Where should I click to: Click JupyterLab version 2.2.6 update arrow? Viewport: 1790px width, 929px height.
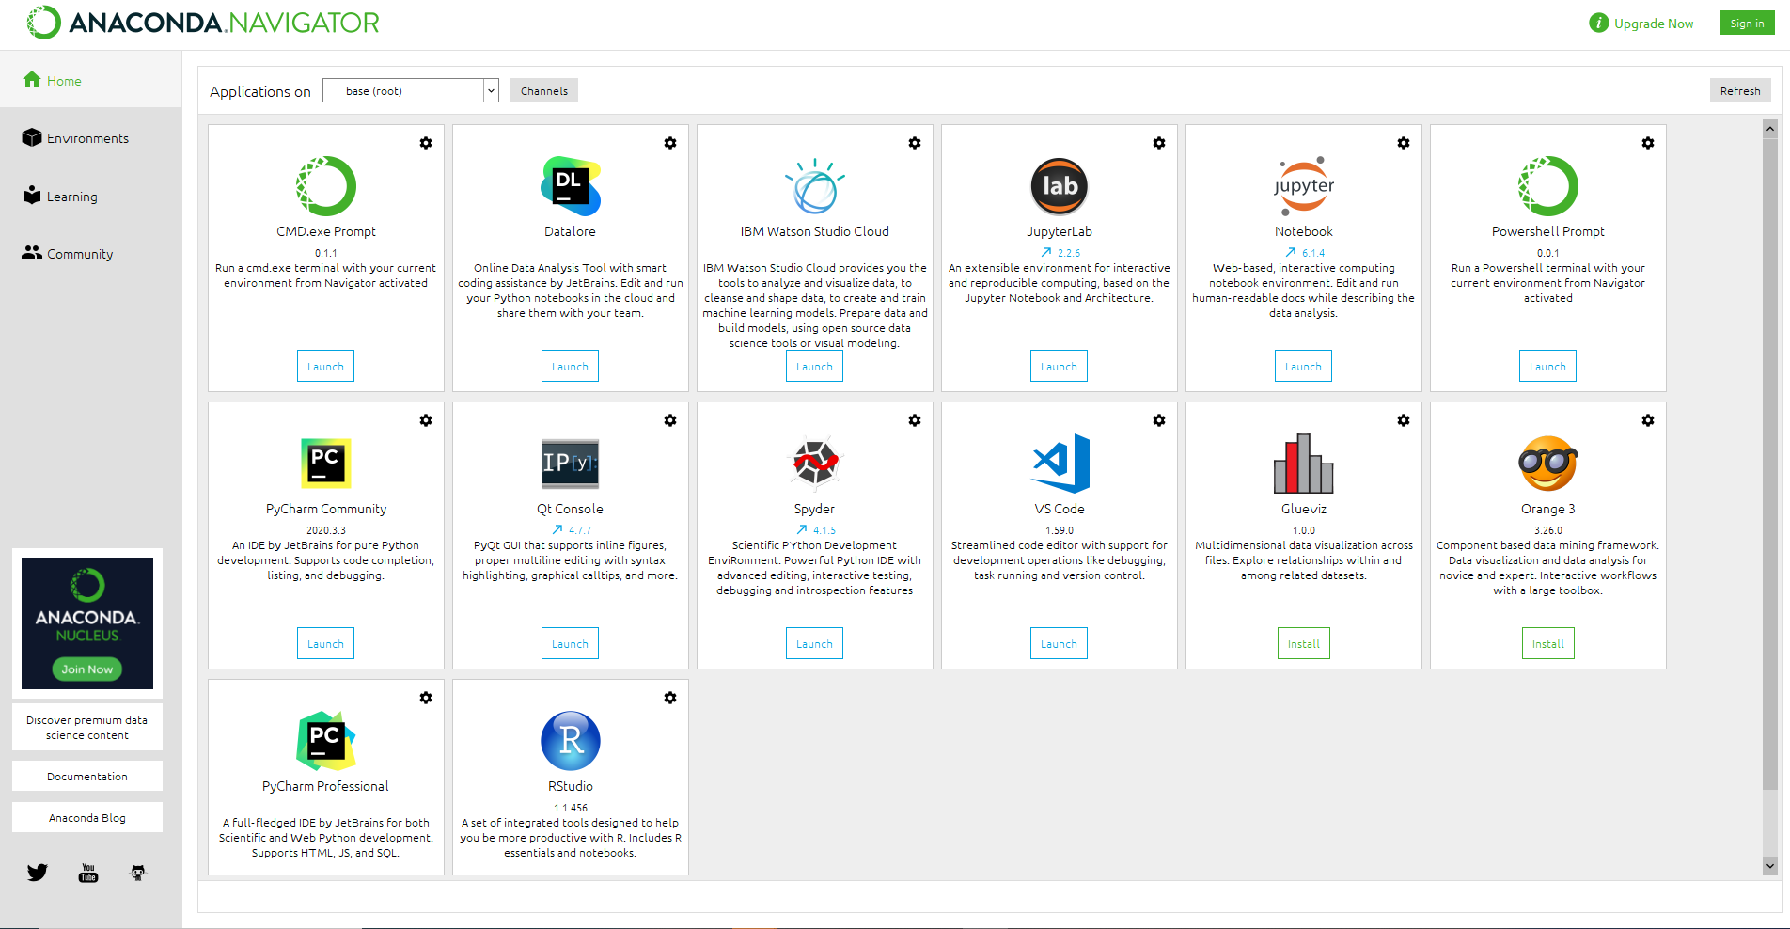click(x=1046, y=252)
